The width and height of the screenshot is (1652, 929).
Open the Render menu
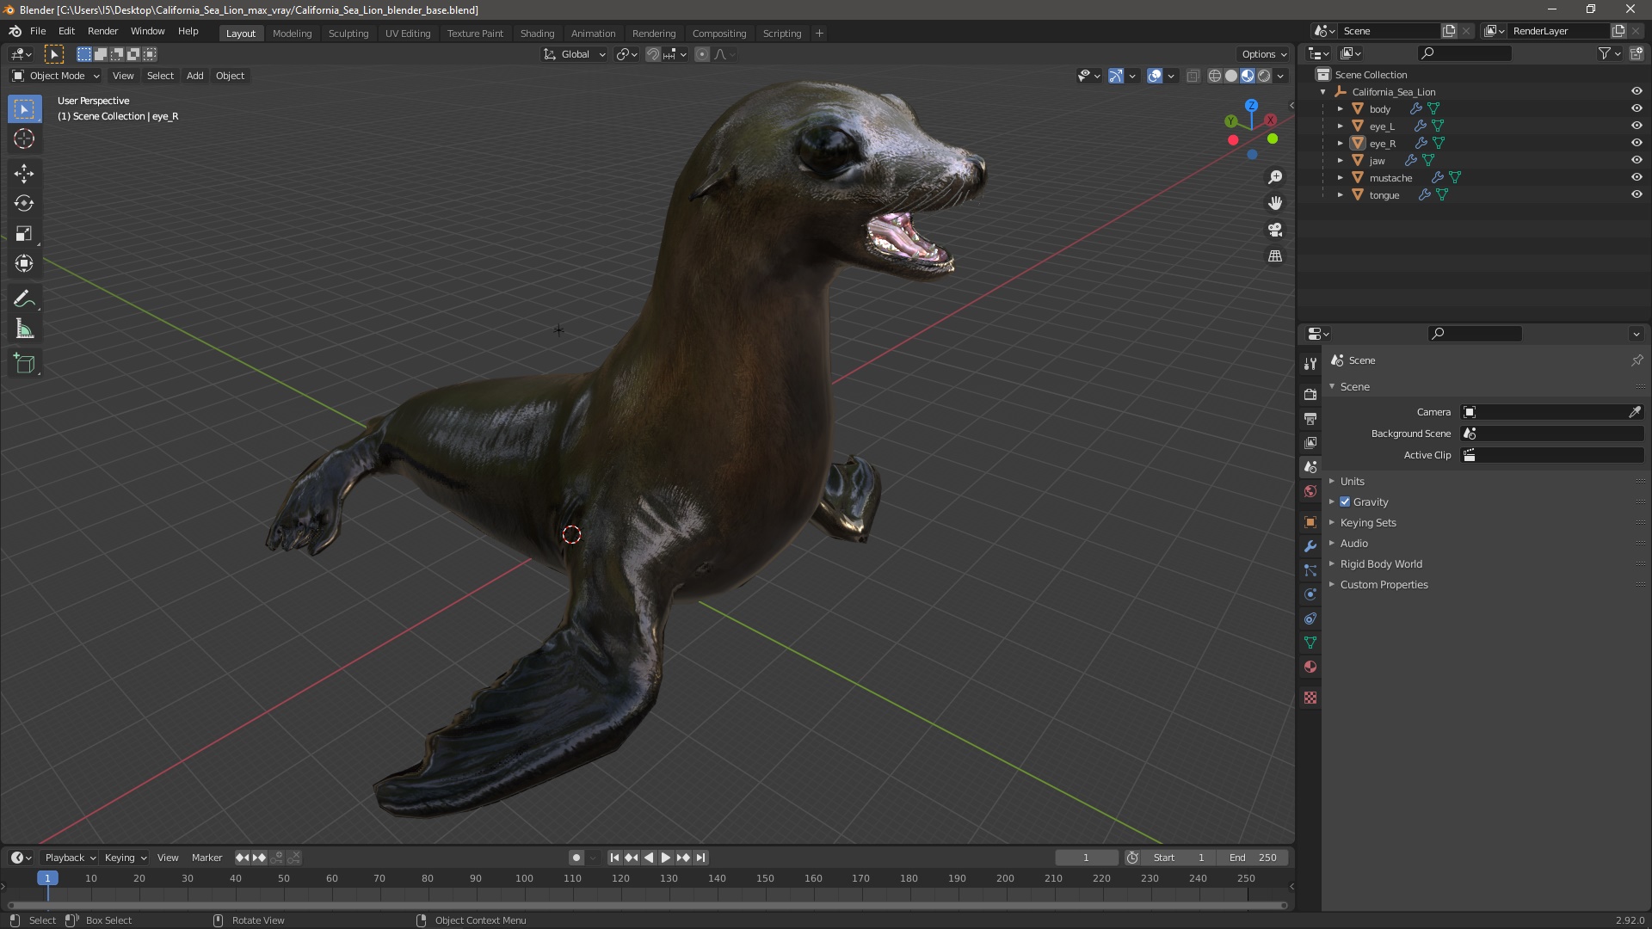pyautogui.click(x=102, y=31)
